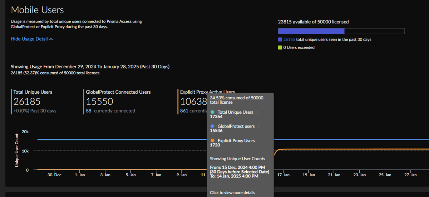
Task: Click orange dot beside Explicit Proxy Users in tooltip
Action: pyautogui.click(x=212, y=141)
